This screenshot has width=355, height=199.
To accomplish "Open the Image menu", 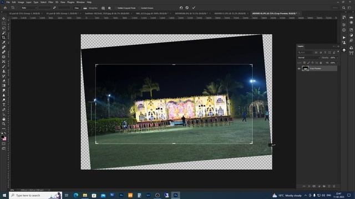I will tap(21, 2).
